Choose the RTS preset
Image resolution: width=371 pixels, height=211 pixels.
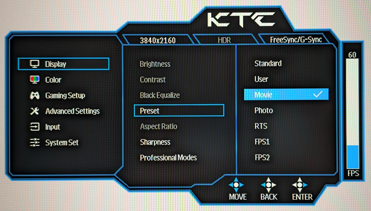click(x=261, y=126)
